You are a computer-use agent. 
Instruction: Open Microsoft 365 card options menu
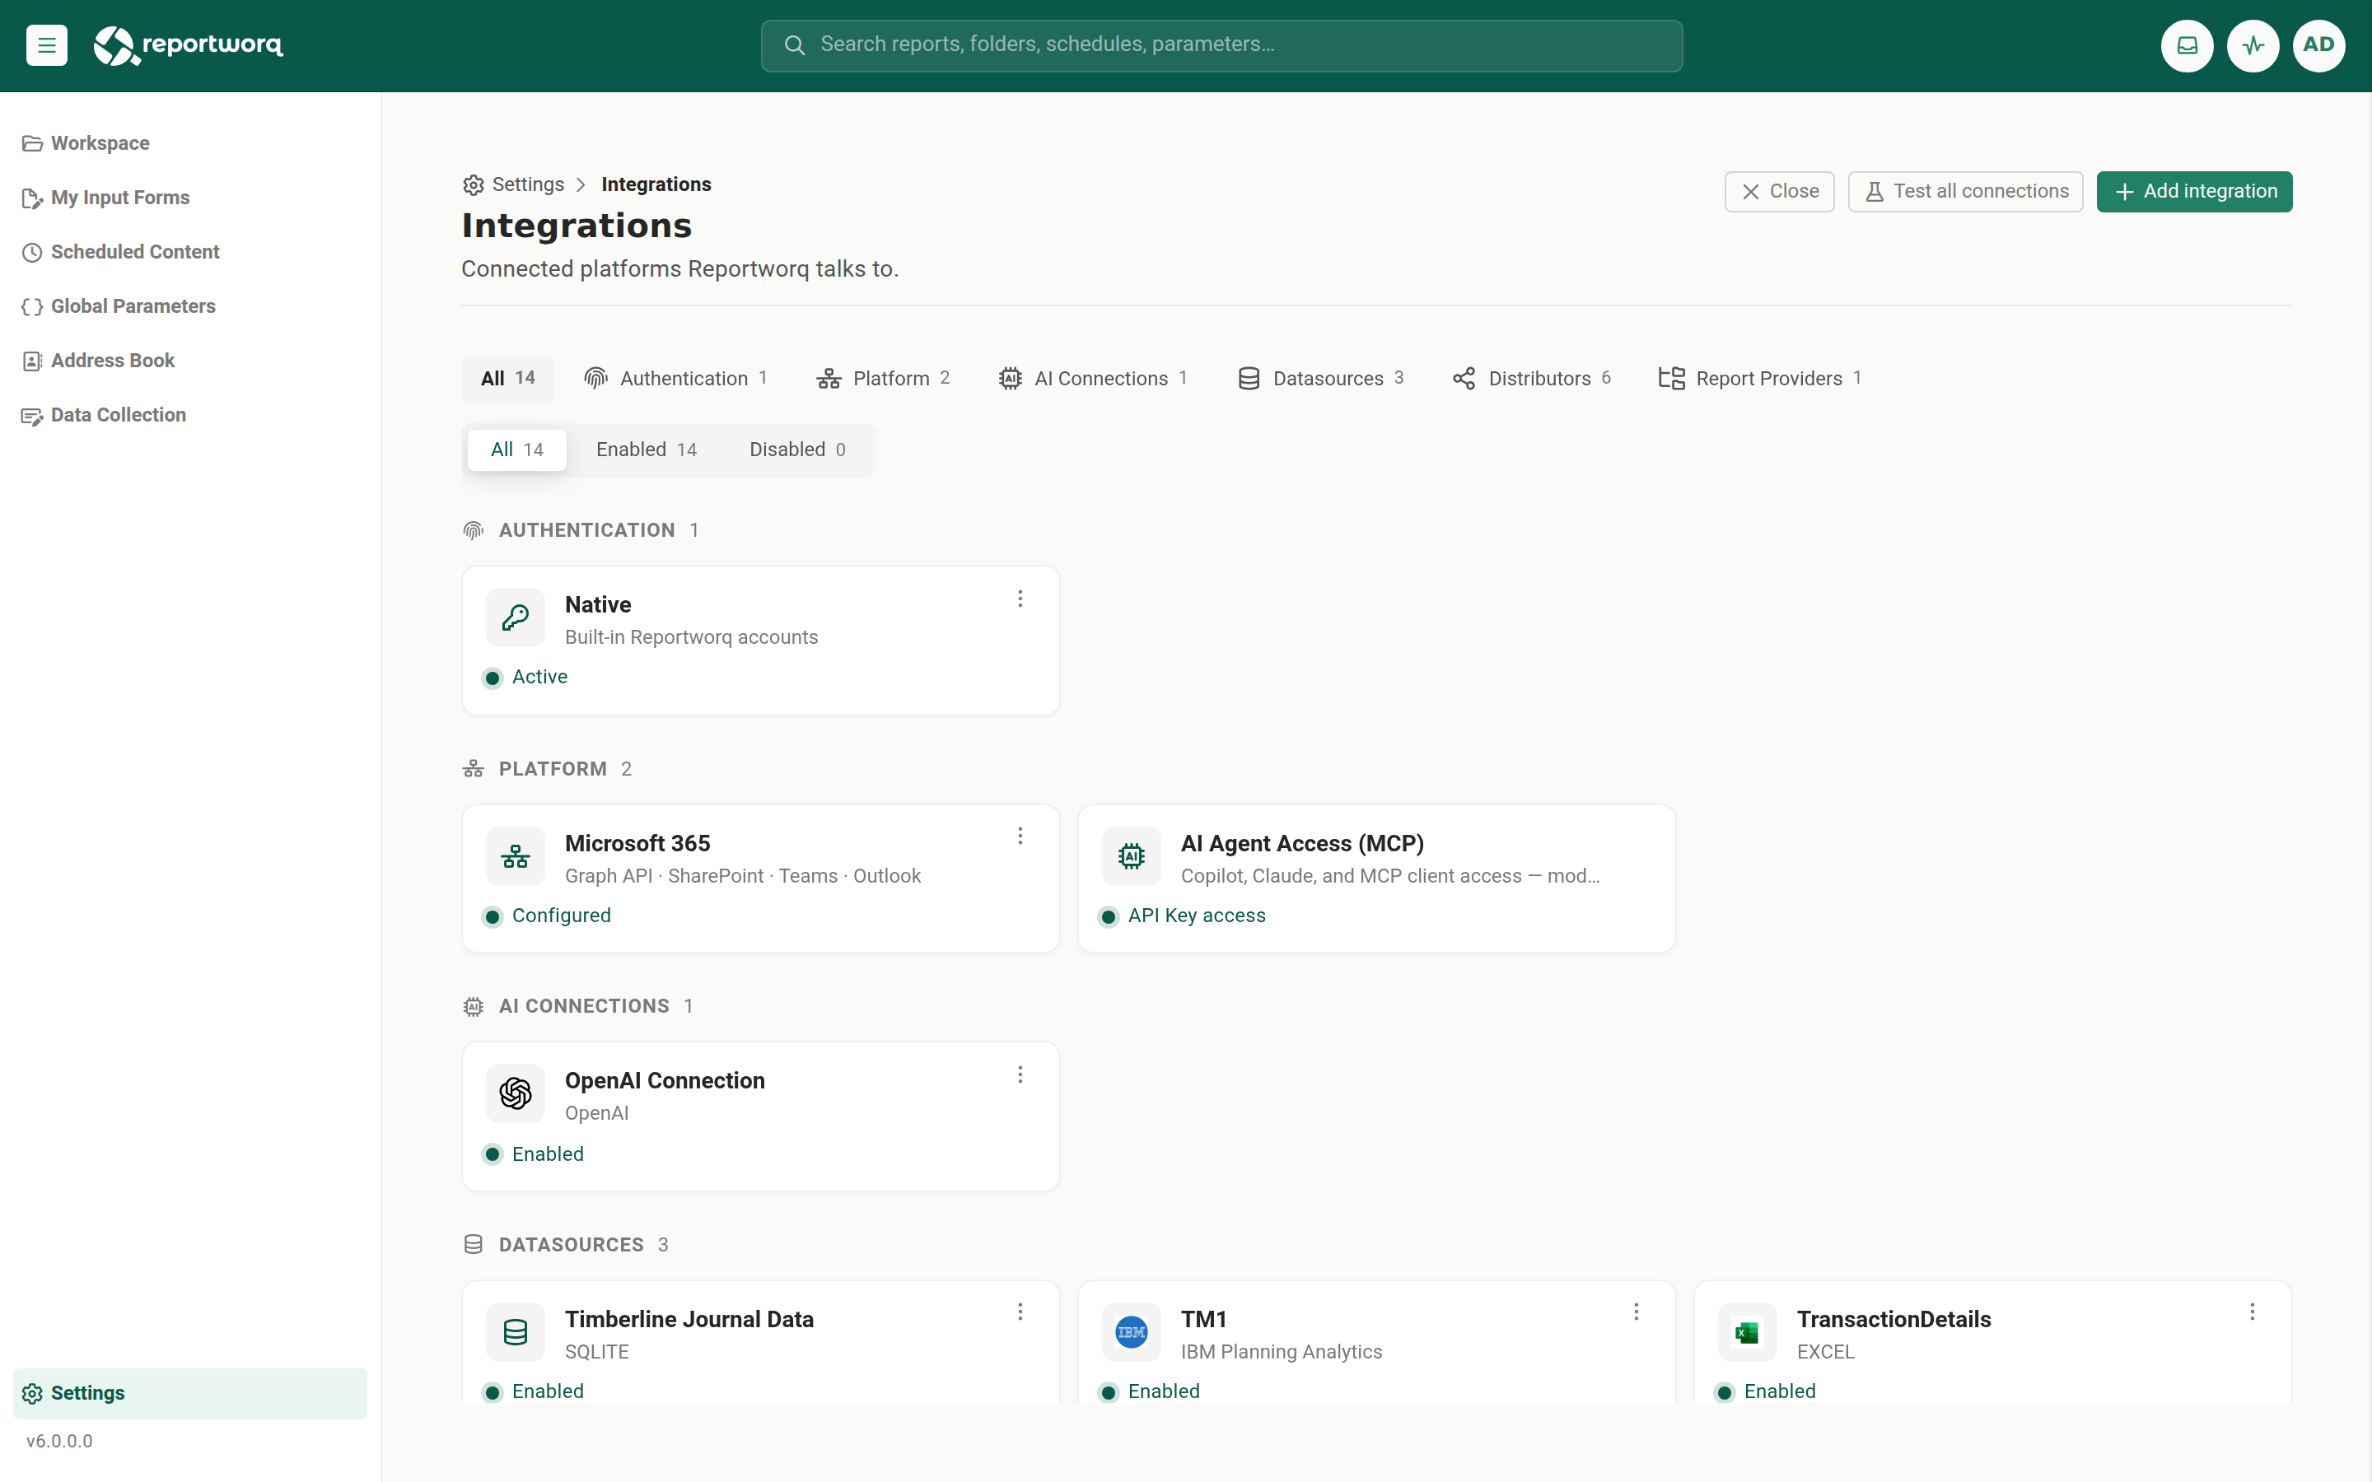[x=1020, y=836]
